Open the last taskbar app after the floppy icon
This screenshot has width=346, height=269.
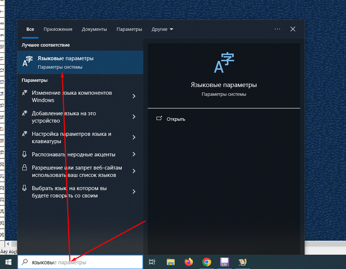[x=243, y=262]
